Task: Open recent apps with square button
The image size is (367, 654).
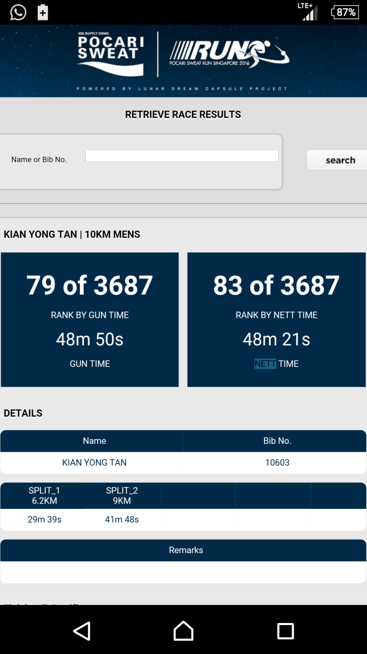Action: click(285, 631)
